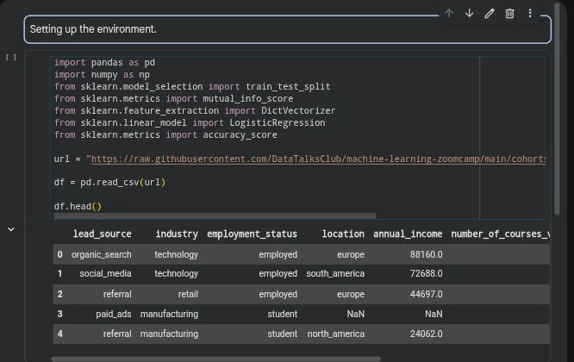Click the 'df = pd.read_csv(url)' line
This screenshot has width=574, height=362.
(x=109, y=182)
